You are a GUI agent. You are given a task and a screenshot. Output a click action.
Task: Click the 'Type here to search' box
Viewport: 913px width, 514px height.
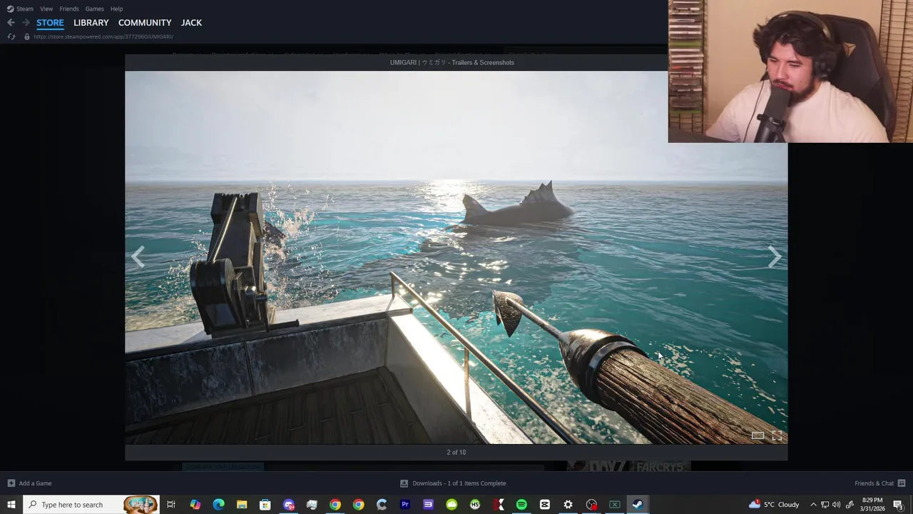pyautogui.click(x=91, y=505)
